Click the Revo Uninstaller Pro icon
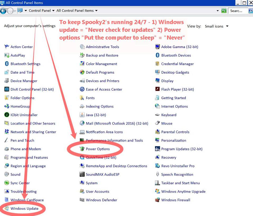Screen dimensions: 253x216 [158, 166]
